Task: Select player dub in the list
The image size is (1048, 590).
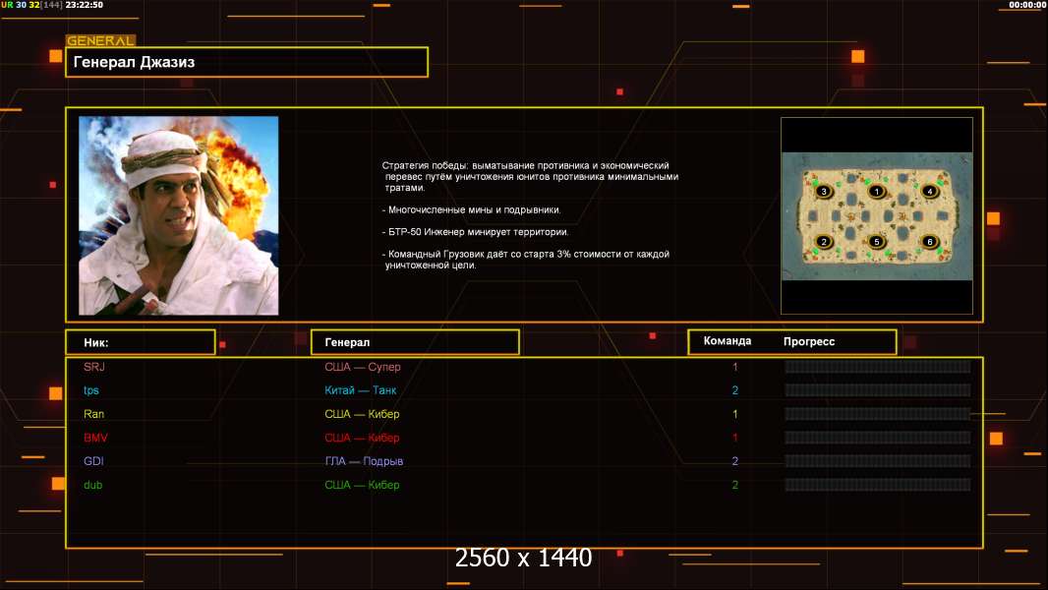Action: tap(92, 485)
